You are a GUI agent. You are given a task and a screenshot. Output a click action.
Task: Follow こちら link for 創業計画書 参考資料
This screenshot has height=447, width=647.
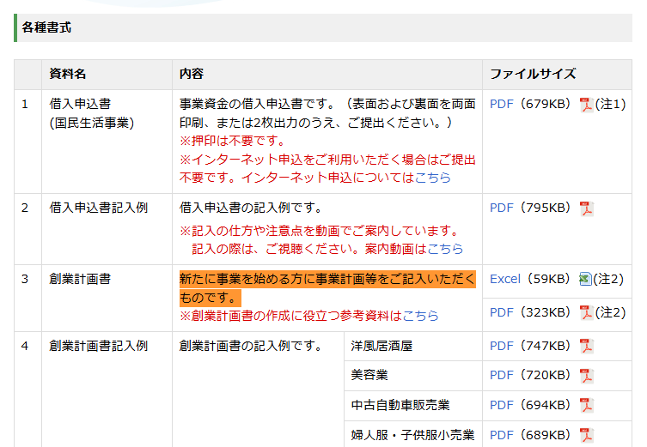tap(420, 316)
